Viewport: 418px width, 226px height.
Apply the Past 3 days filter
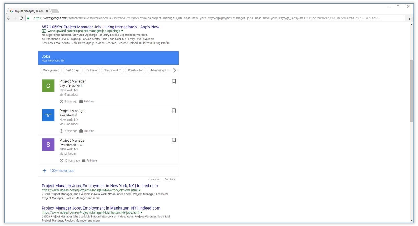(73, 70)
